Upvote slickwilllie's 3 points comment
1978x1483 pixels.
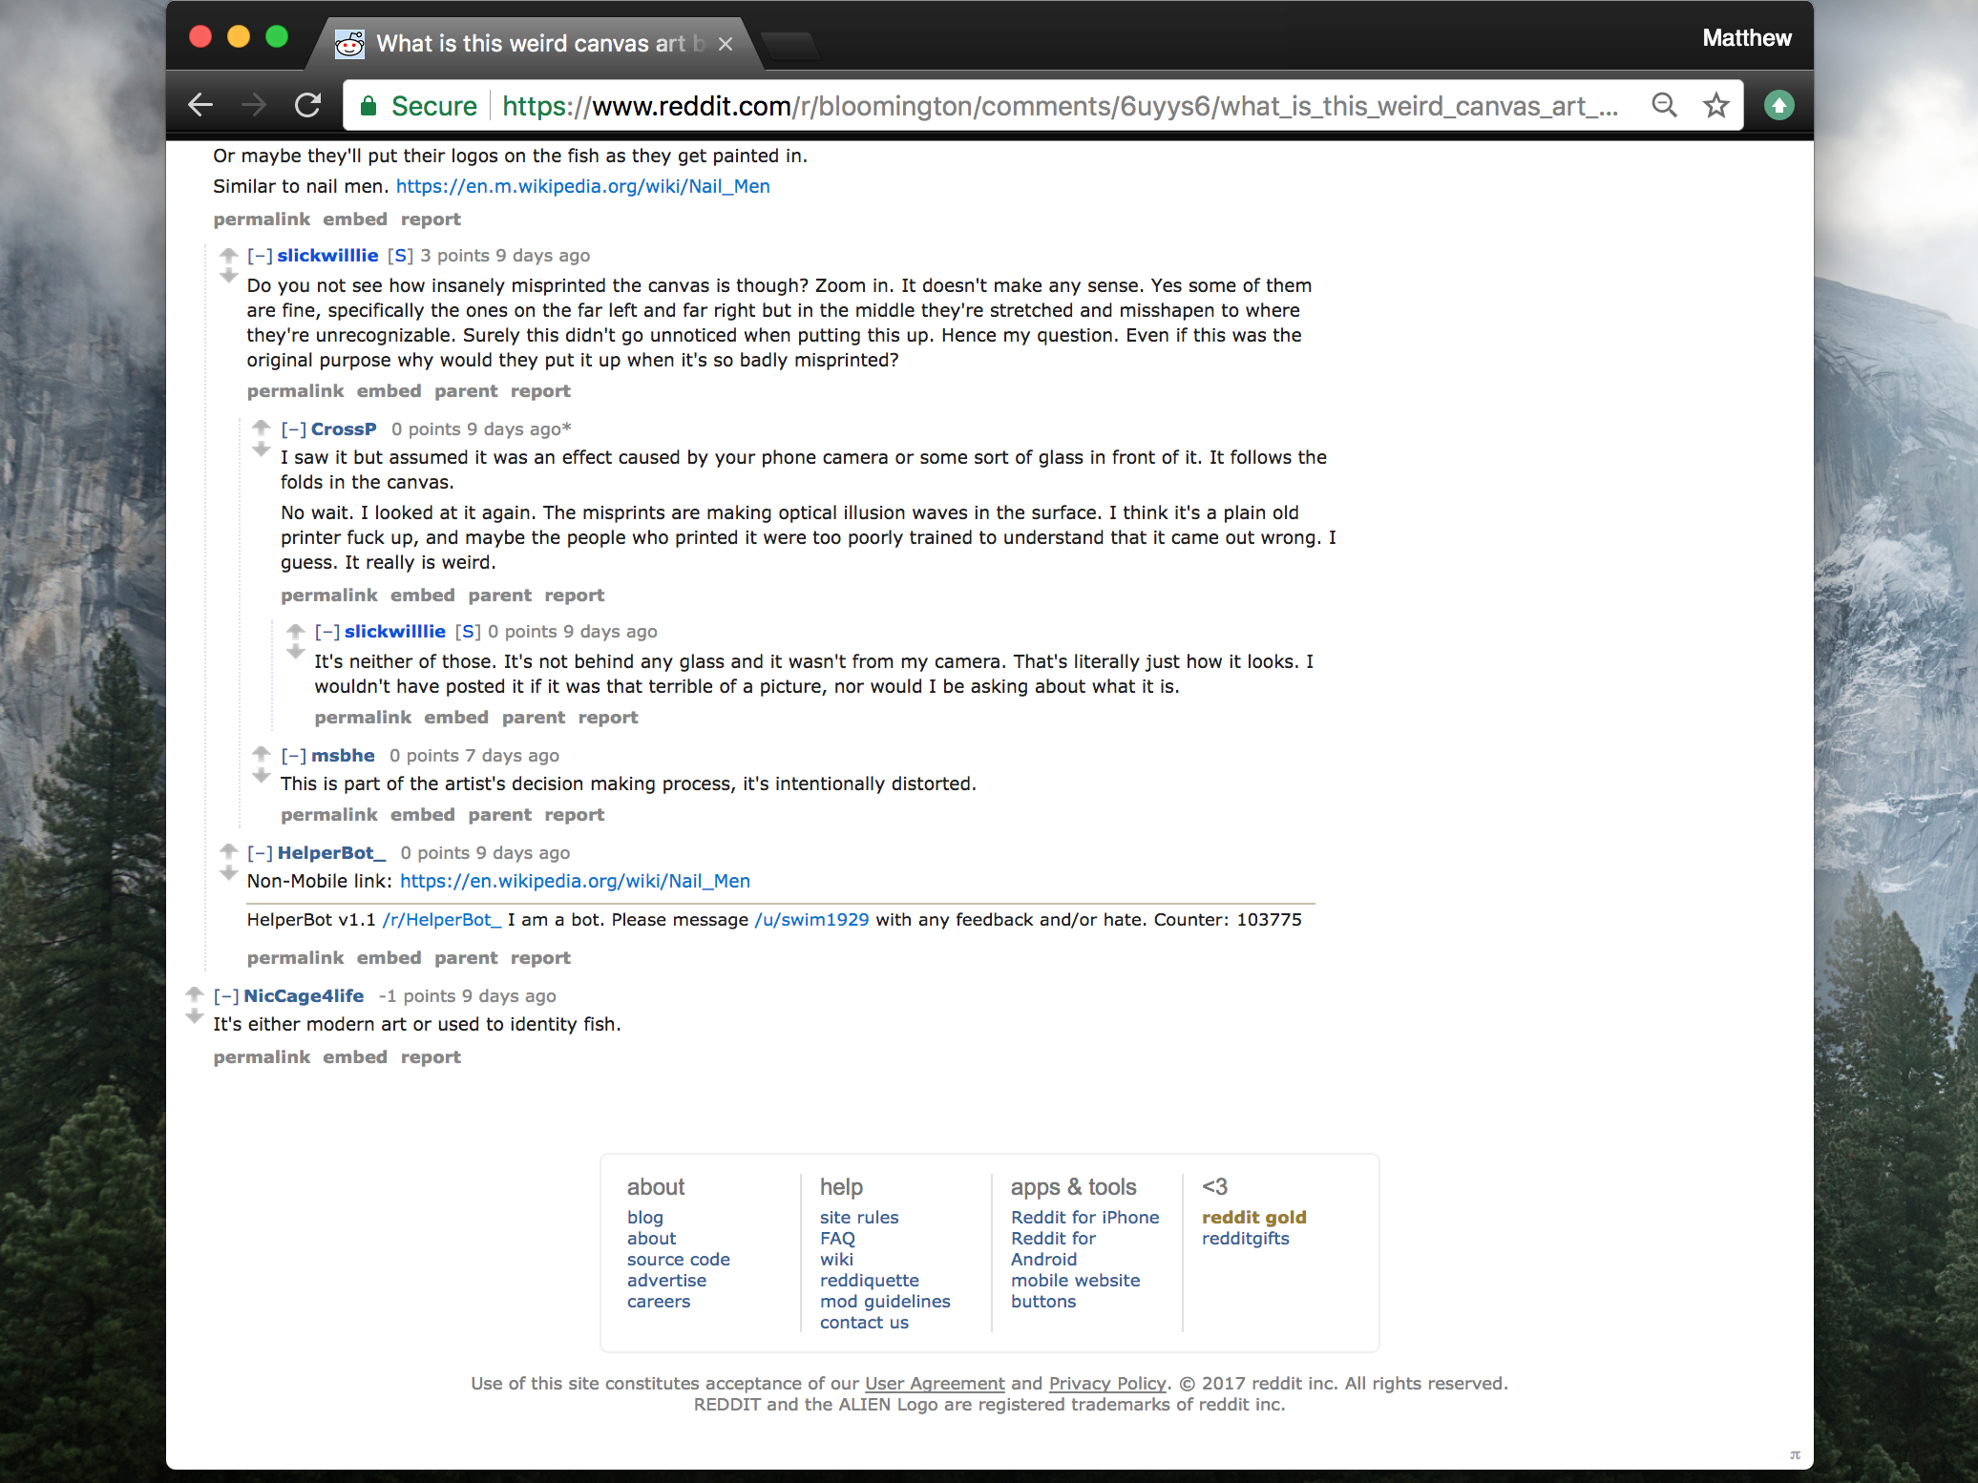pos(229,256)
